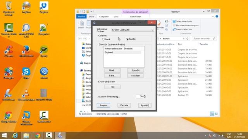Click the Archivo DS file type cell
The height and width of the screenshot is (139, 248).
pos(183,95)
